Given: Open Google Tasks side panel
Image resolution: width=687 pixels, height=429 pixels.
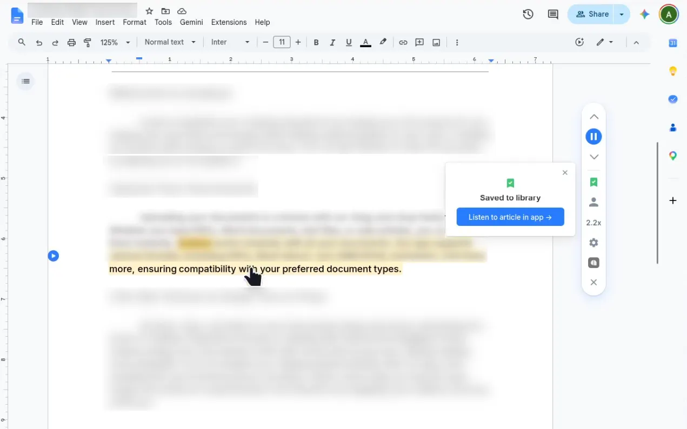Looking at the screenshot, I should coord(673,99).
